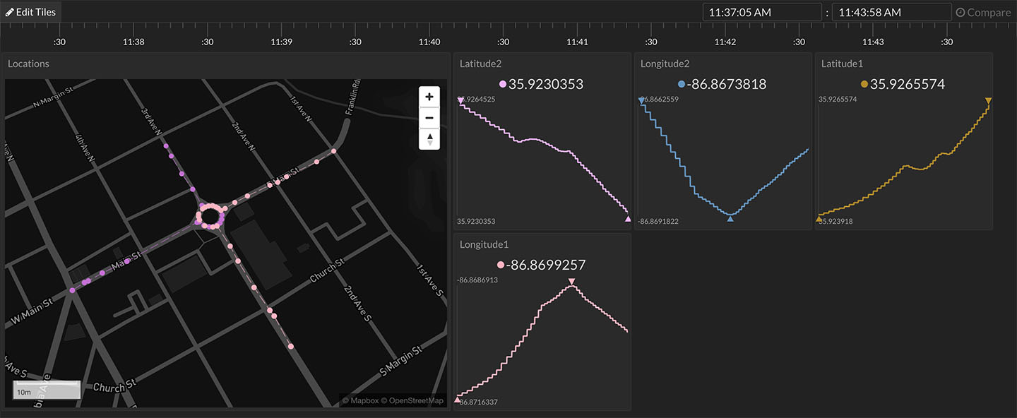Click the 11:40 mark on the timeline
Screen dimensions: 1017x418
click(429, 42)
